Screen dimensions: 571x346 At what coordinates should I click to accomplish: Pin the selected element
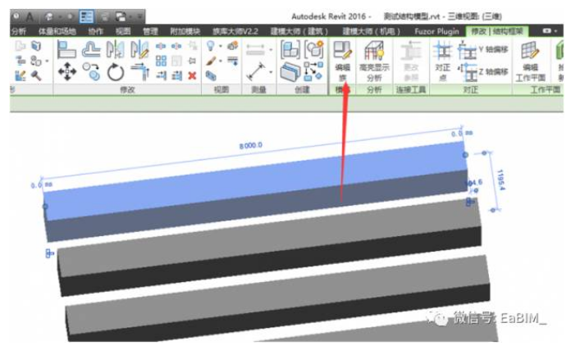click(192, 61)
